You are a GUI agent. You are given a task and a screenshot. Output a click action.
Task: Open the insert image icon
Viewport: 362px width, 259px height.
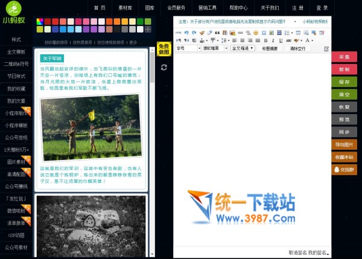pyautogui.click(x=232, y=33)
